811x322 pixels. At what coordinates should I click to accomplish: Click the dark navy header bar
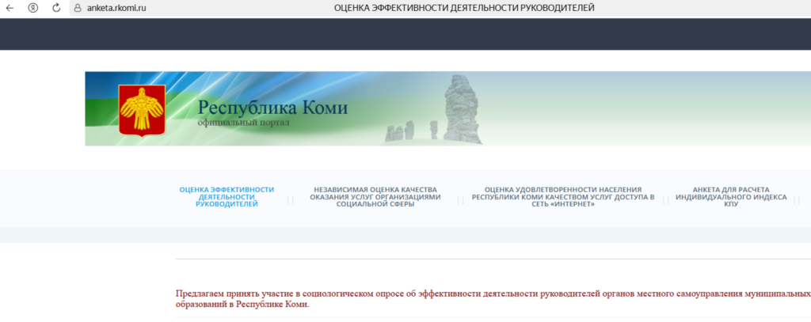pyautogui.click(x=405, y=33)
